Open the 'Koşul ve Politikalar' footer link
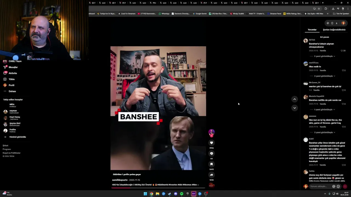This screenshot has height=197, width=351. click(x=12, y=153)
